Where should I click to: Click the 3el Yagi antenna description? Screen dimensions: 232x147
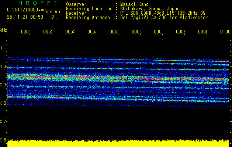coord(164,18)
